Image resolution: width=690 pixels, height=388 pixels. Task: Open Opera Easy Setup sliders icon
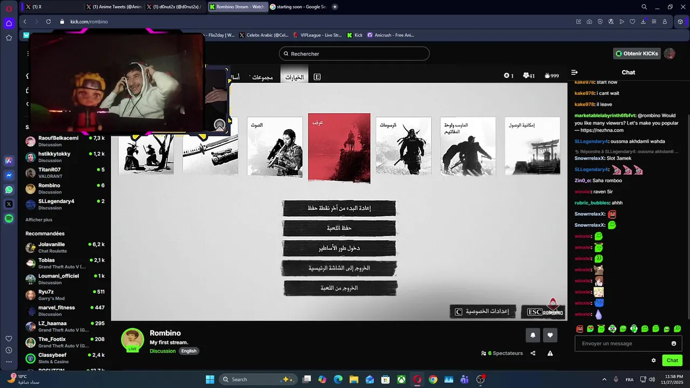pos(654,22)
